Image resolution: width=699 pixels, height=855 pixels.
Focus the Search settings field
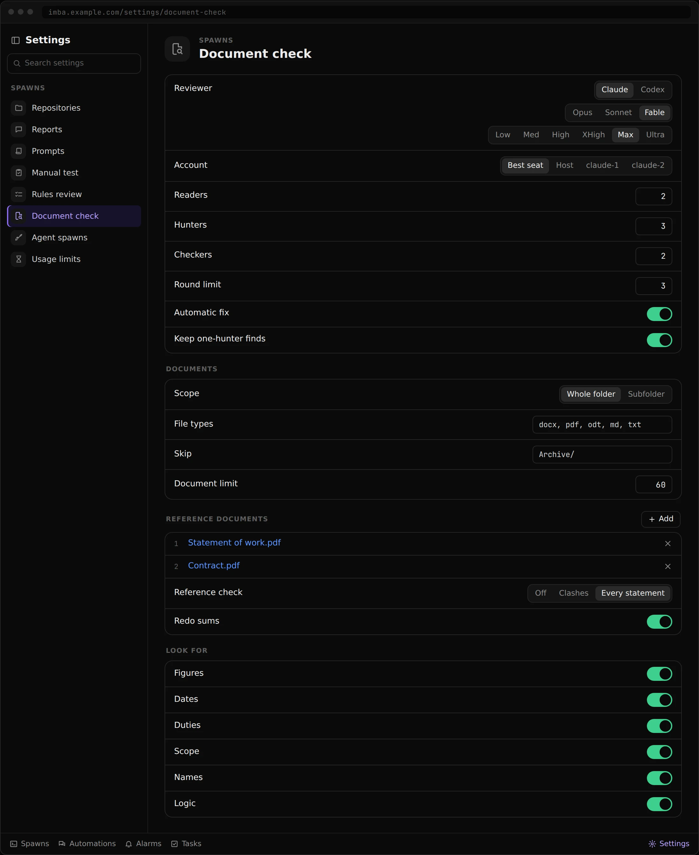74,64
